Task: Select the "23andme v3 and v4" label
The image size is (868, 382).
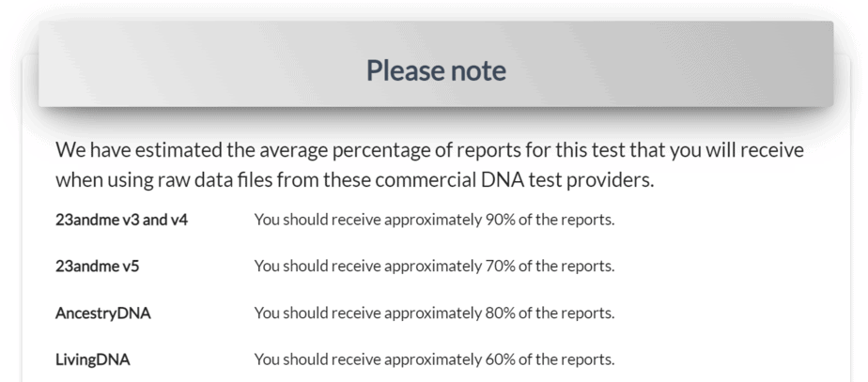Action: pyautogui.click(x=122, y=220)
